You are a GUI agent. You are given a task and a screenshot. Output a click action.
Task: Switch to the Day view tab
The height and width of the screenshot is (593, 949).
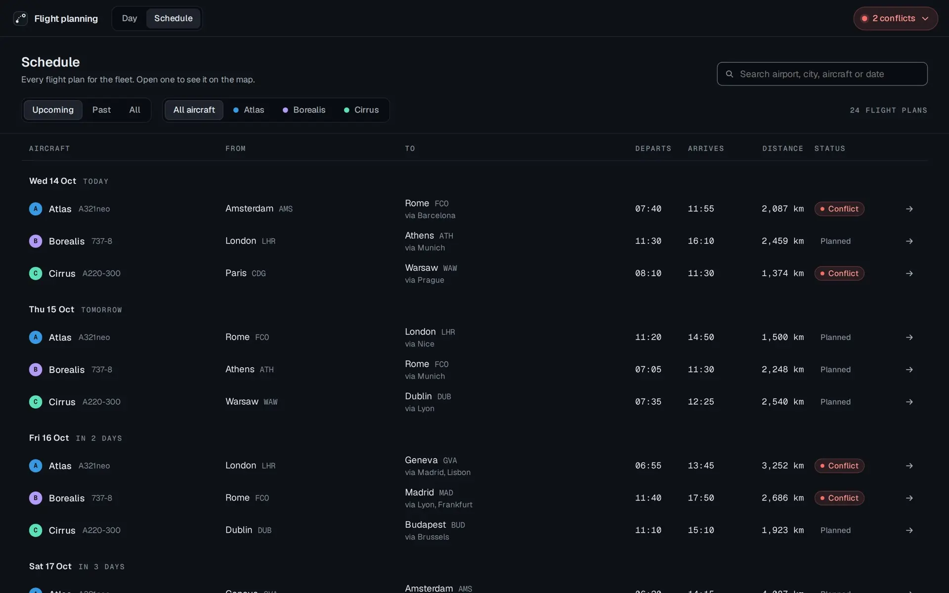(x=129, y=18)
